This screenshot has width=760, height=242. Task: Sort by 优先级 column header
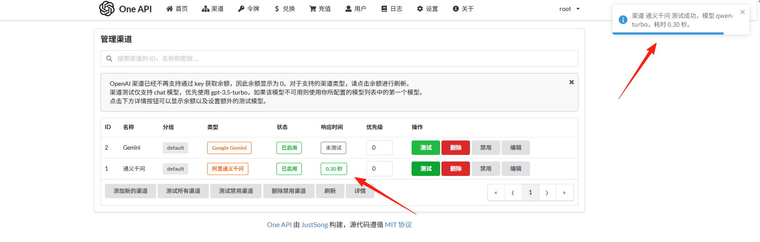375,127
